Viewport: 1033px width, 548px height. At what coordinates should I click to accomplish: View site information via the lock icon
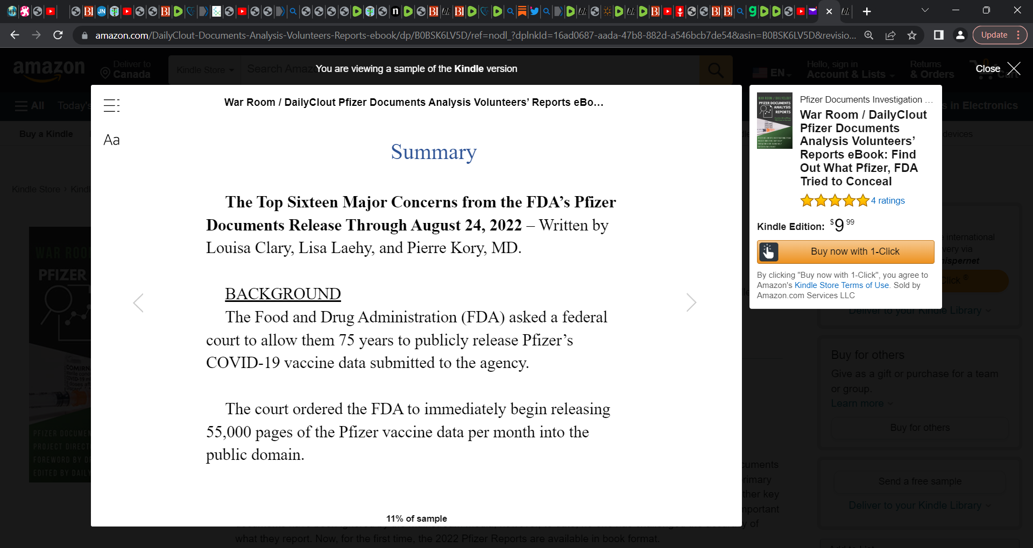[x=84, y=35]
